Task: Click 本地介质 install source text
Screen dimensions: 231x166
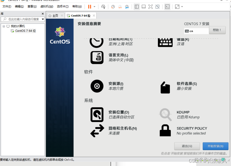Action: click(x=116, y=89)
